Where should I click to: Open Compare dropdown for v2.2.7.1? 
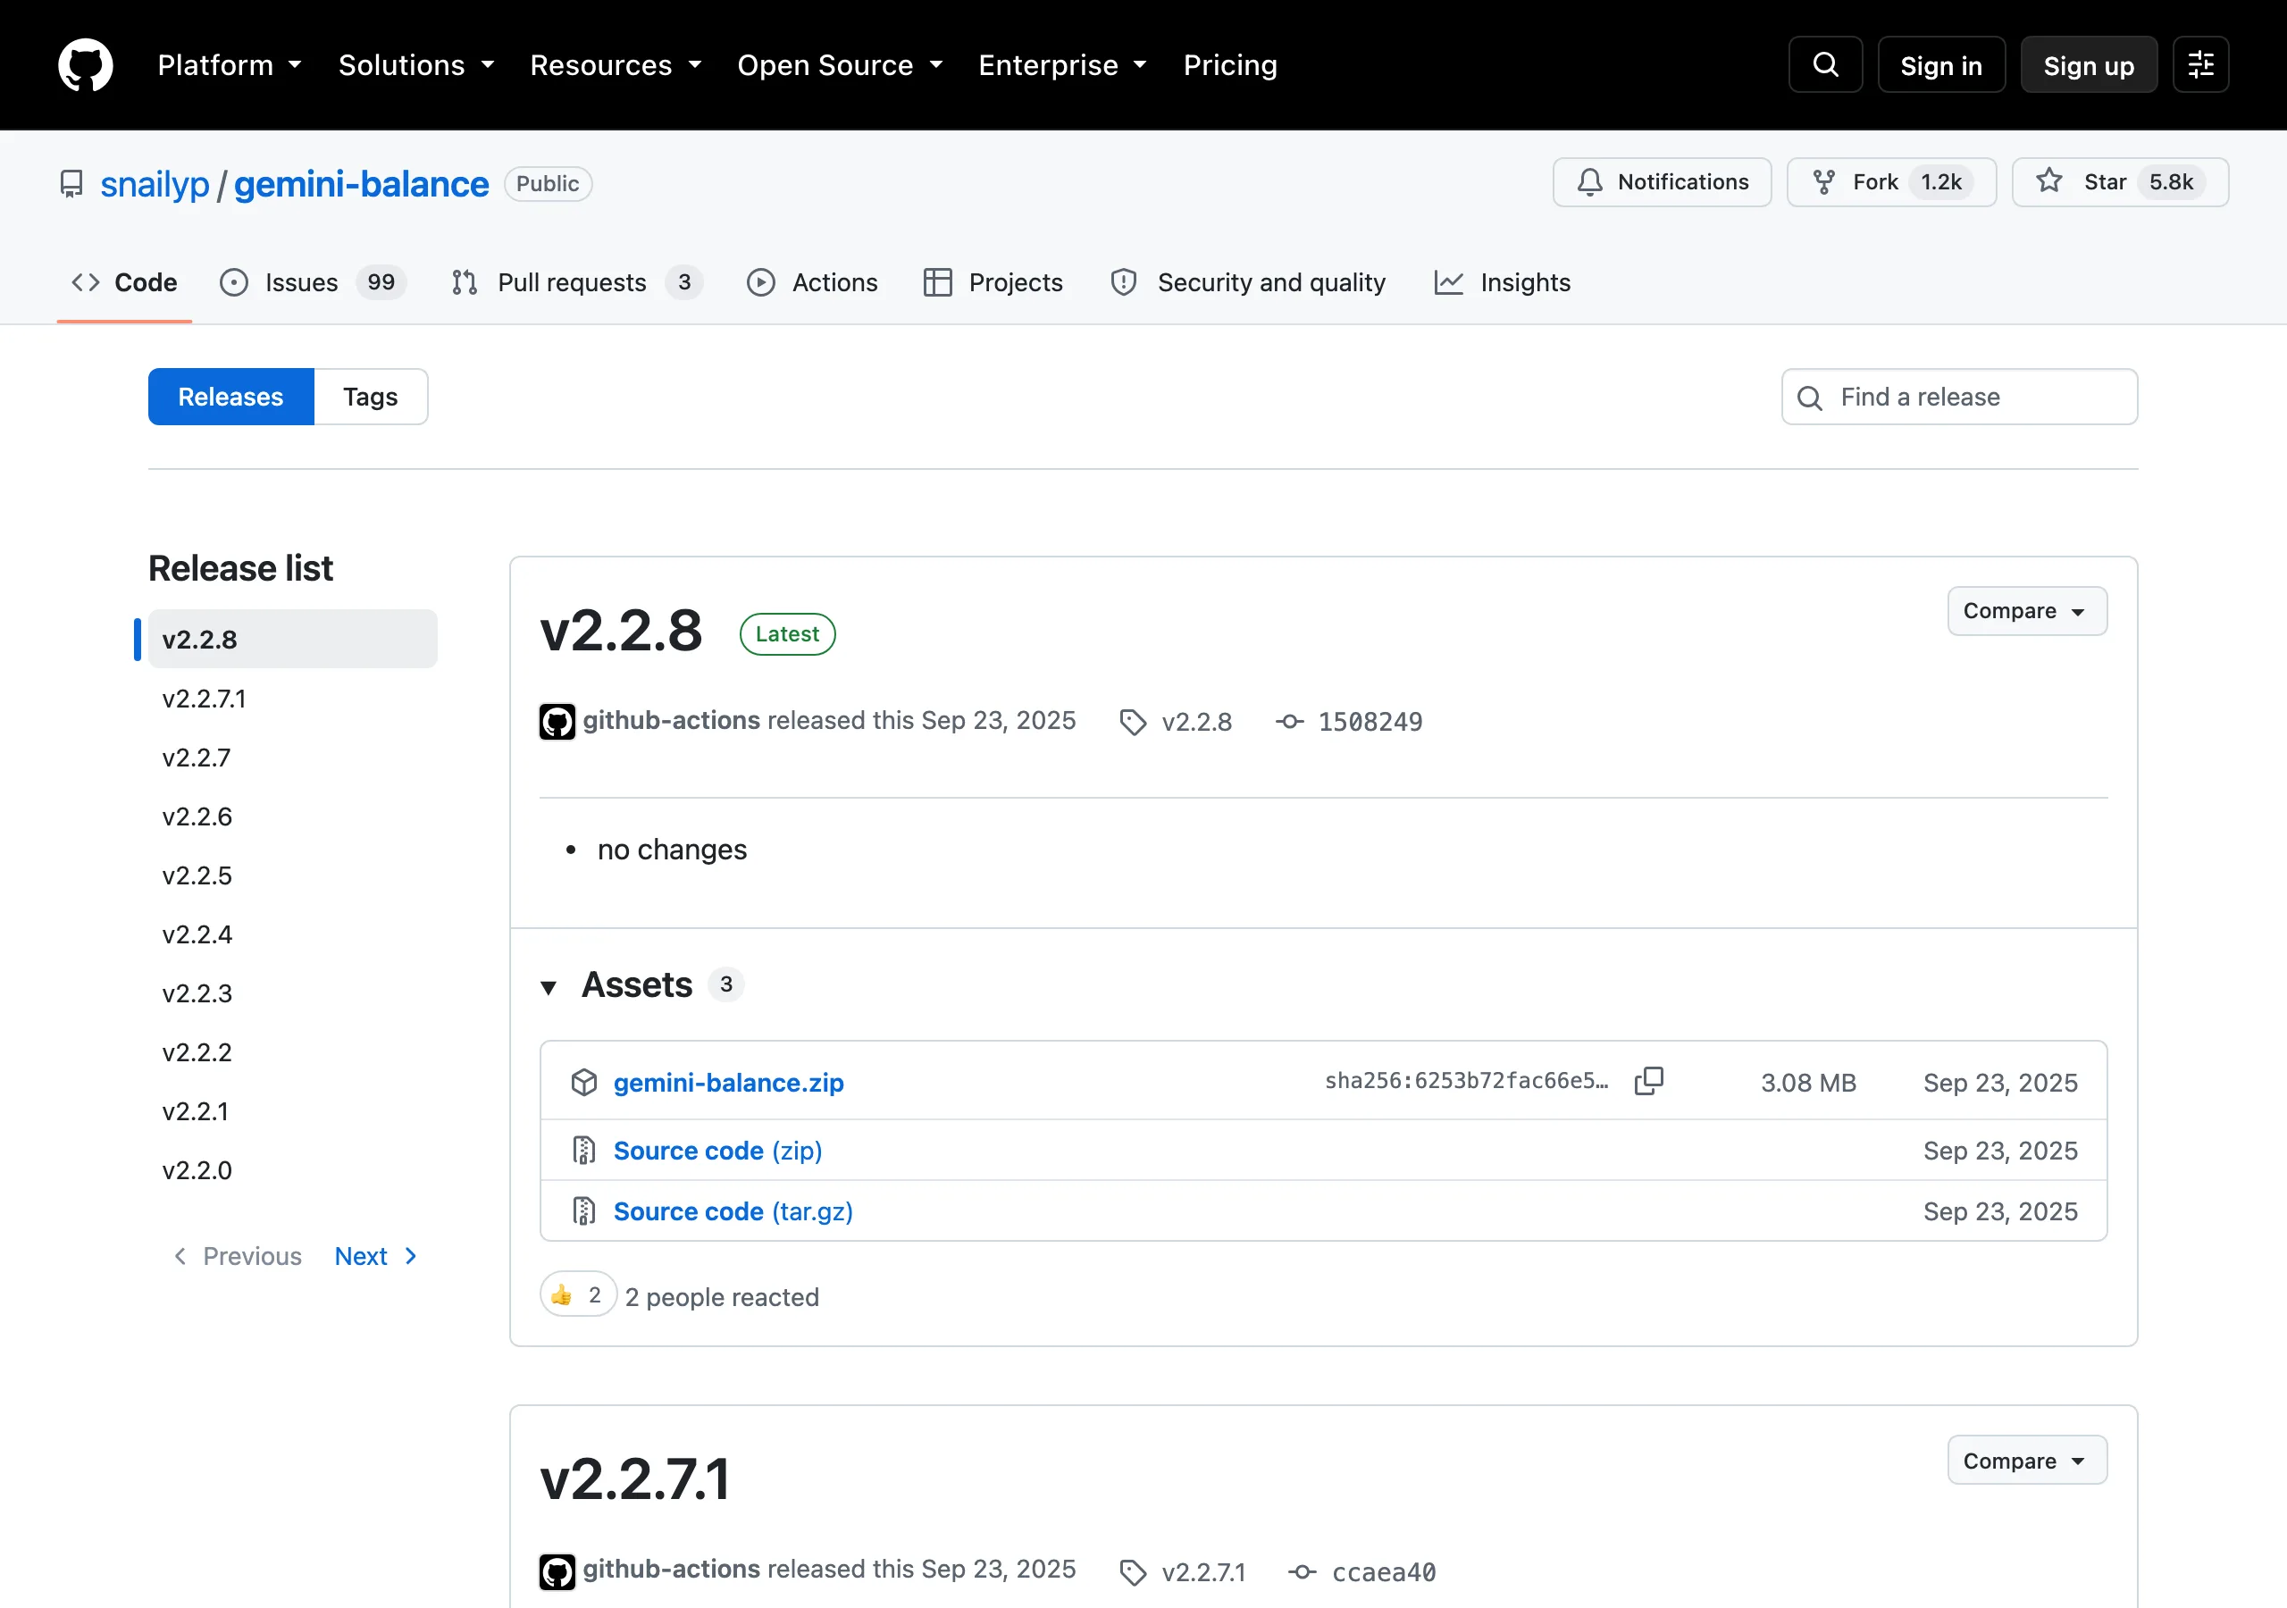2027,1461
